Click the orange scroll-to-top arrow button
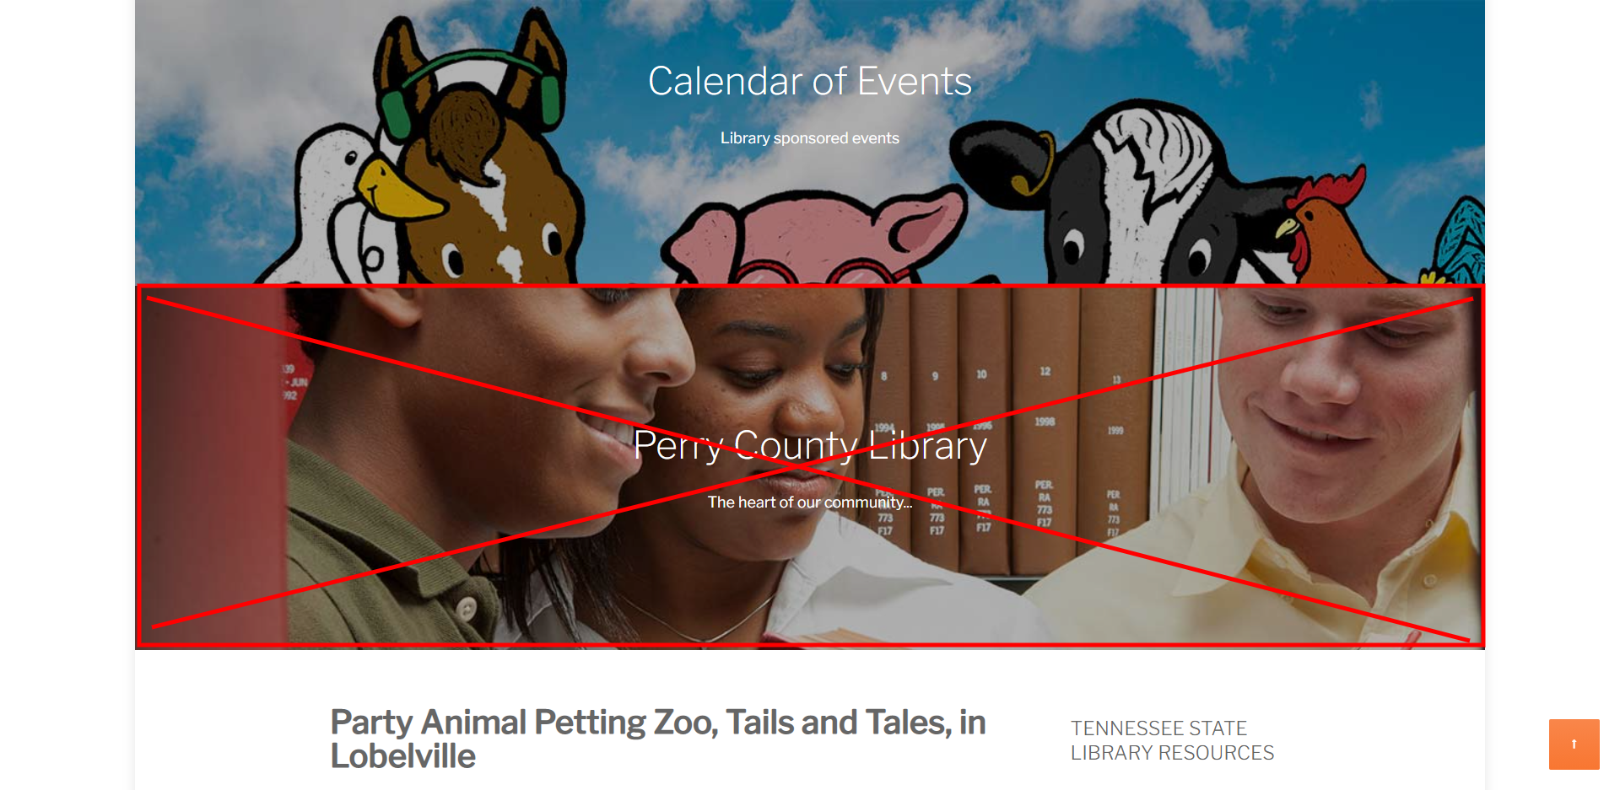 pos(1574,744)
